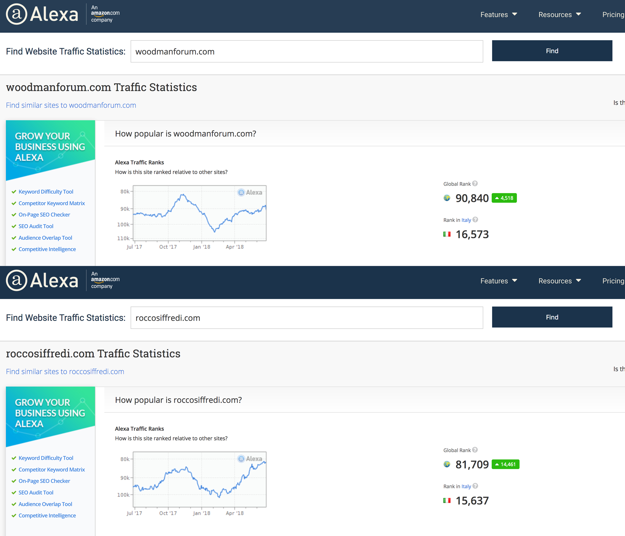
Task: Click the green 4,518 rank change badge
Action: (504, 198)
